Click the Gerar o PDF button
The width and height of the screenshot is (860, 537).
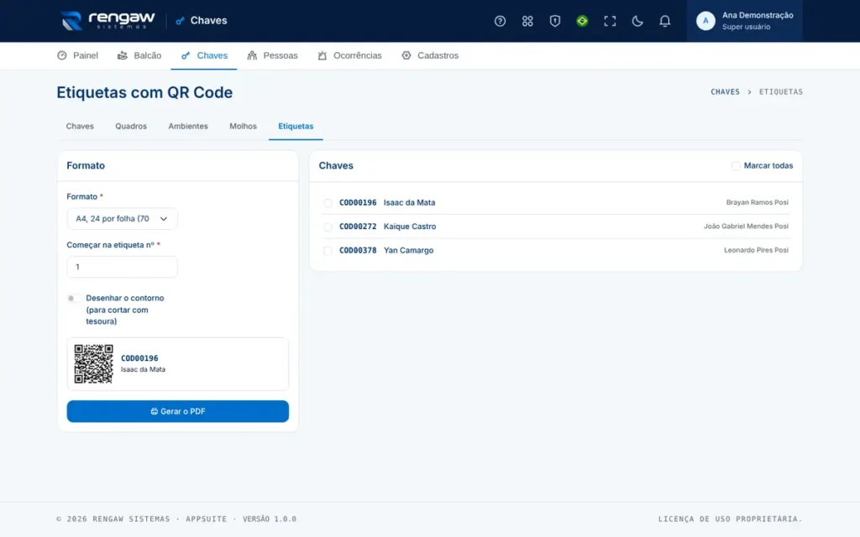tap(178, 411)
